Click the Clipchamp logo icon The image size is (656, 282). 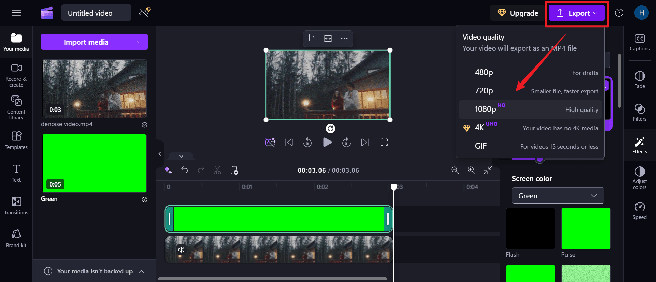pyautogui.click(x=47, y=13)
